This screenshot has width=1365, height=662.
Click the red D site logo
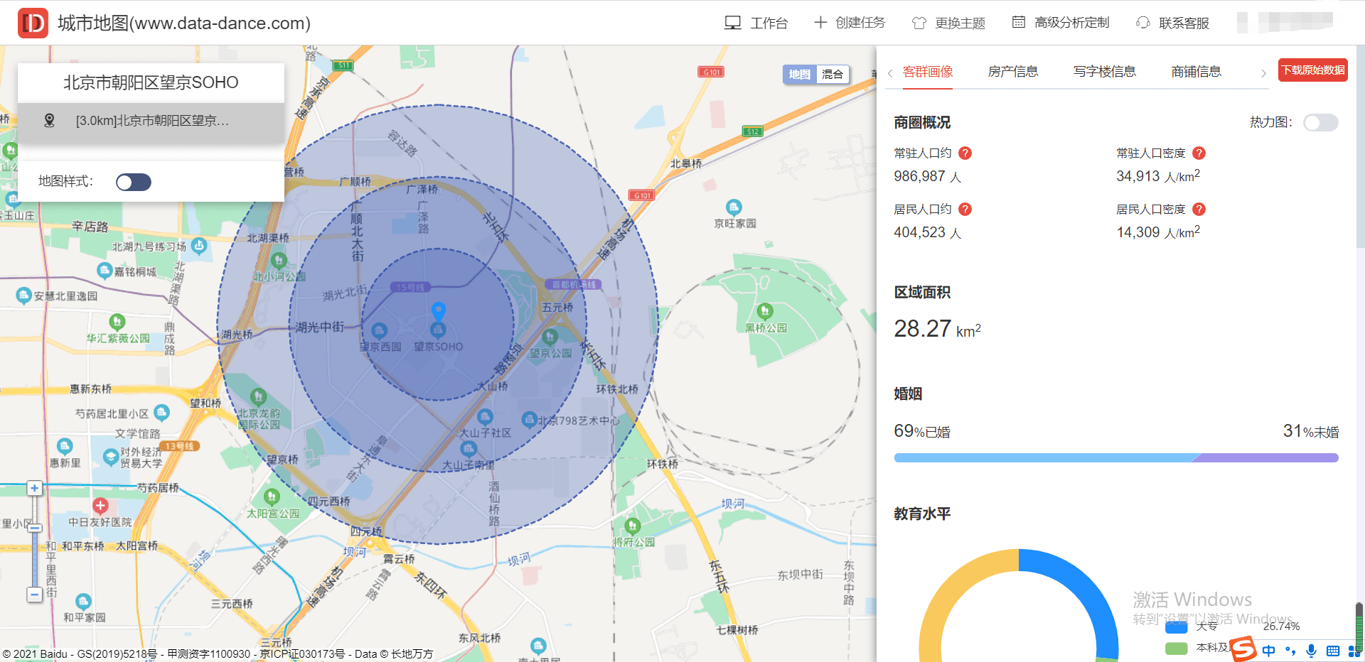pyautogui.click(x=33, y=23)
